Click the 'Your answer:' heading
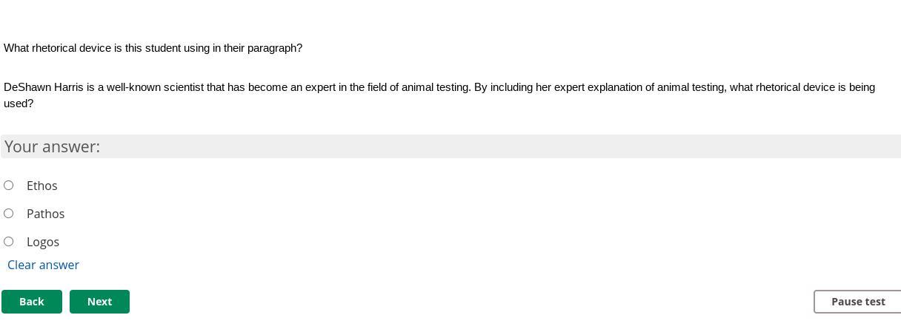The image size is (901, 332). pyautogui.click(x=52, y=146)
